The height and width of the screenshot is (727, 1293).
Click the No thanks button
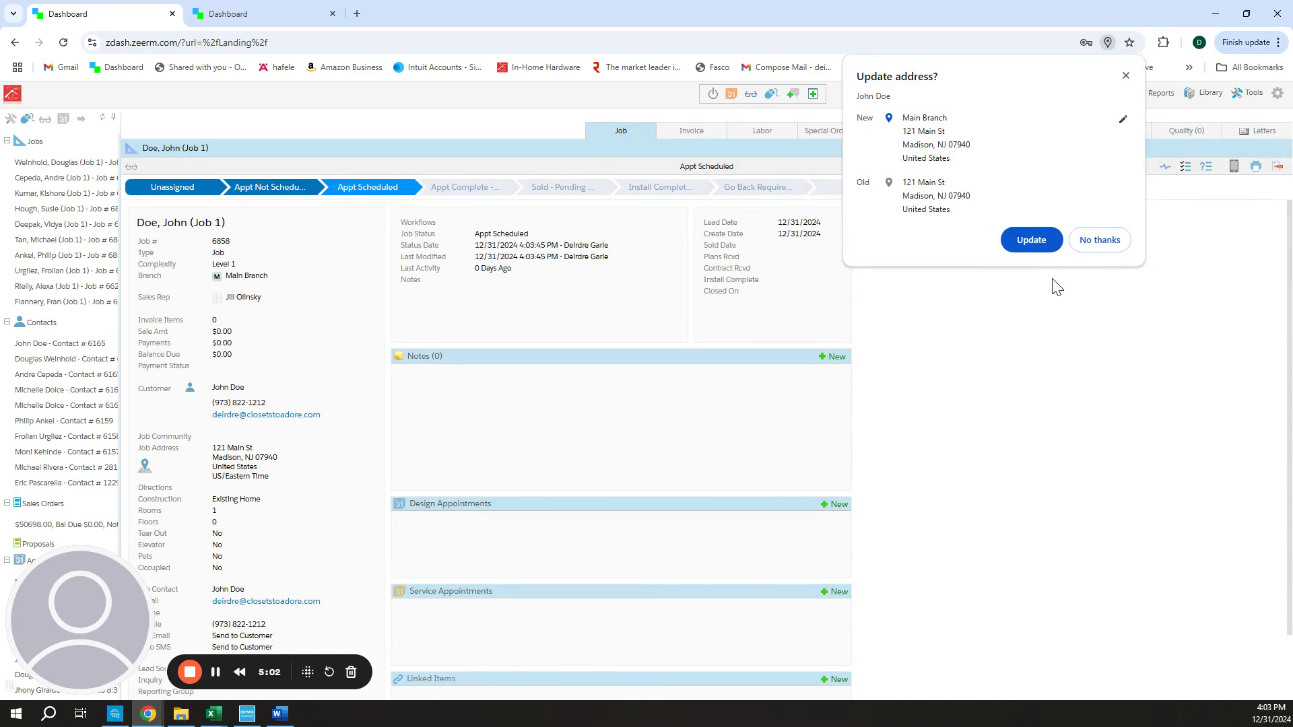pyautogui.click(x=1099, y=240)
